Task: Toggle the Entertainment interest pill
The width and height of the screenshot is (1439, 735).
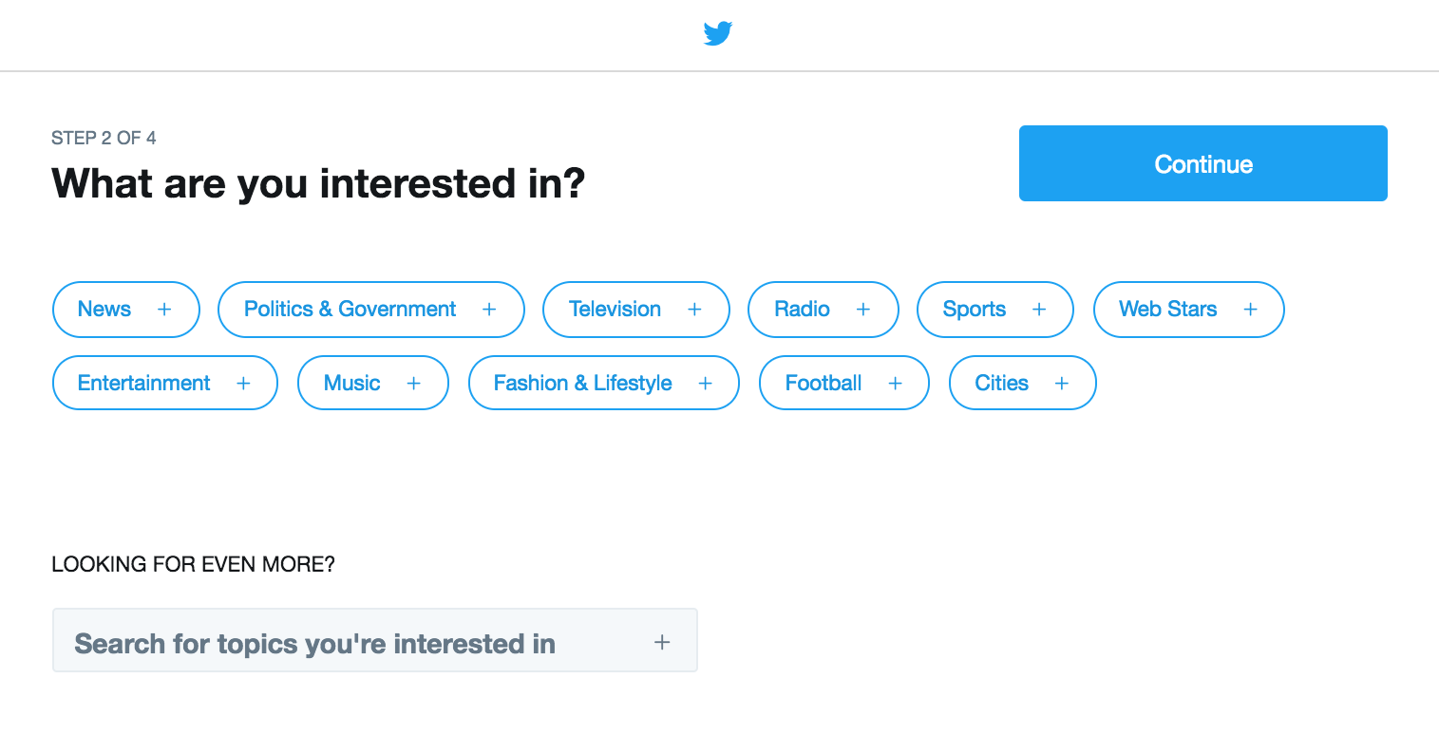Action: tap(165, 383)
